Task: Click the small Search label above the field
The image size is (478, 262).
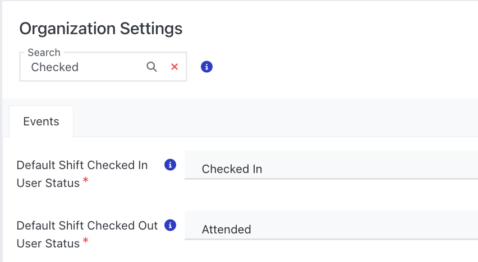Action: (44, 53)
